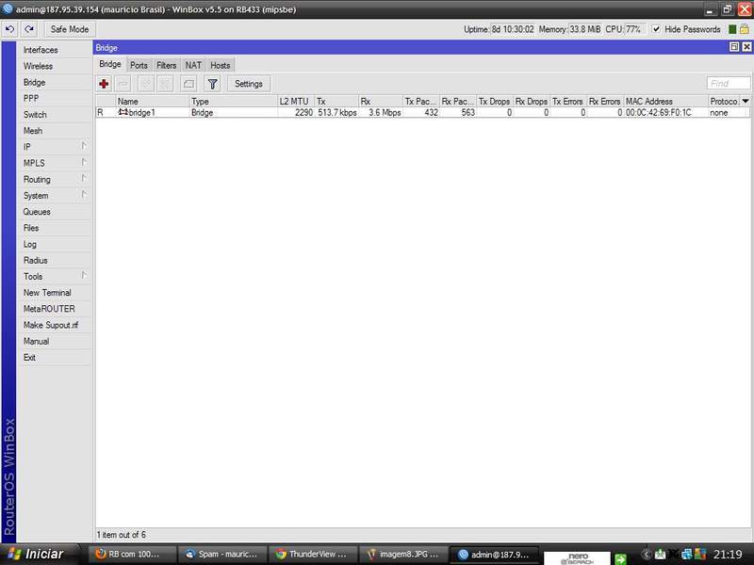Click the redo arrow icon
The image size is (754, 565).
[x=29, y=29]
